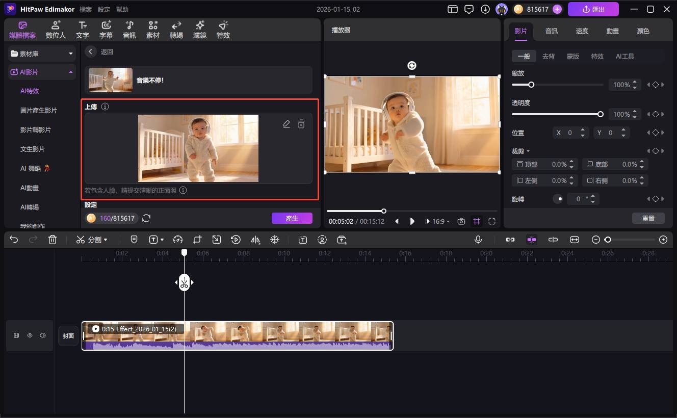The height and width of the screenshot is (418, 677).
Task: Open the 濾鏡 filters tab
Action: click(200, 30)
